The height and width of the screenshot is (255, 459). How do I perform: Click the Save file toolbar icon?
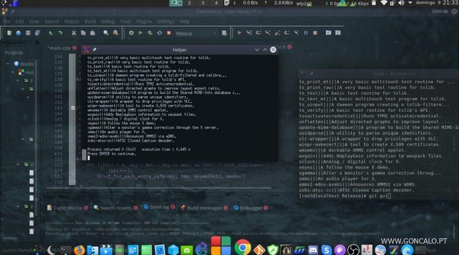click(x=28, y=33)
